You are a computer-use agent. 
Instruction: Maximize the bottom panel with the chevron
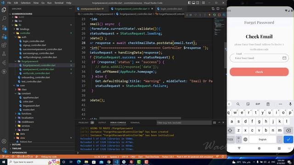[x=219, y=122]
